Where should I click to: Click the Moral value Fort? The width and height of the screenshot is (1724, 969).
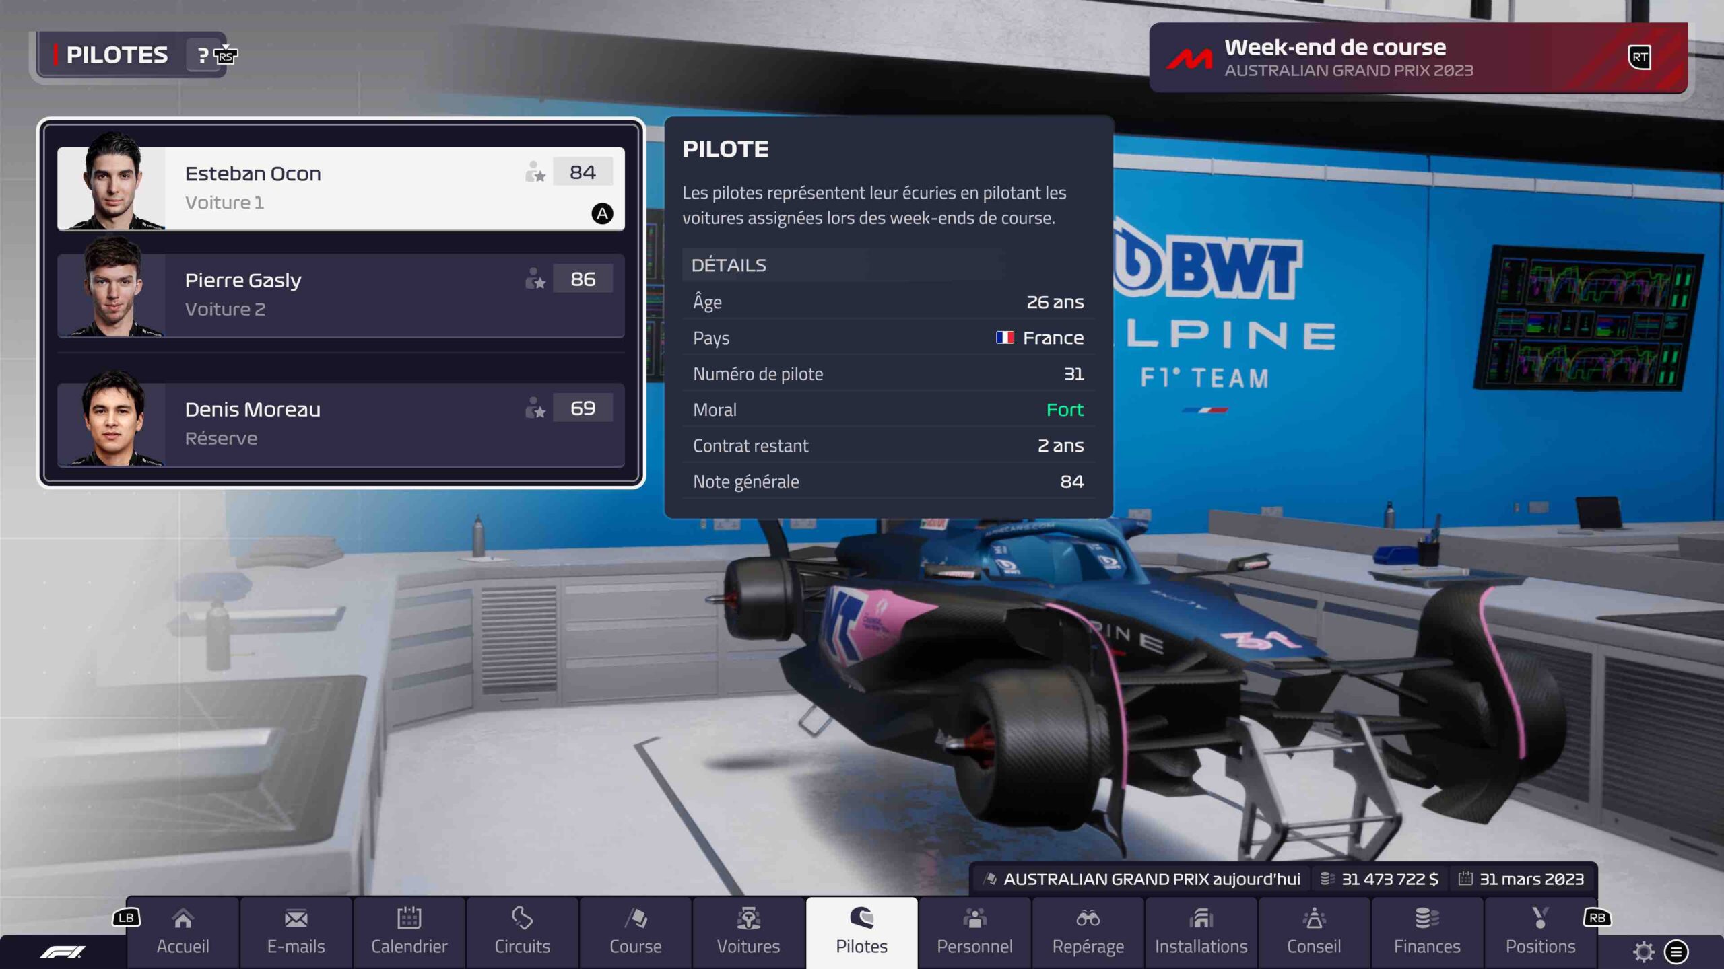coord(1065,410)
